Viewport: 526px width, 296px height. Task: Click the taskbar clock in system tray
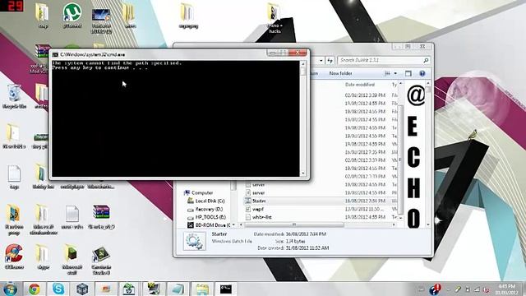(506, 289)
